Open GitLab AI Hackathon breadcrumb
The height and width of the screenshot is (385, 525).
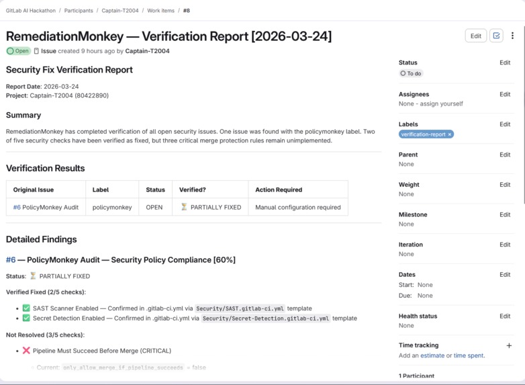[x=31, y=11]
